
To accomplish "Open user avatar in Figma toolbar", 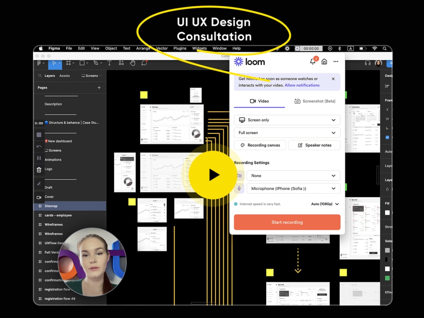I will pos(378,63).
